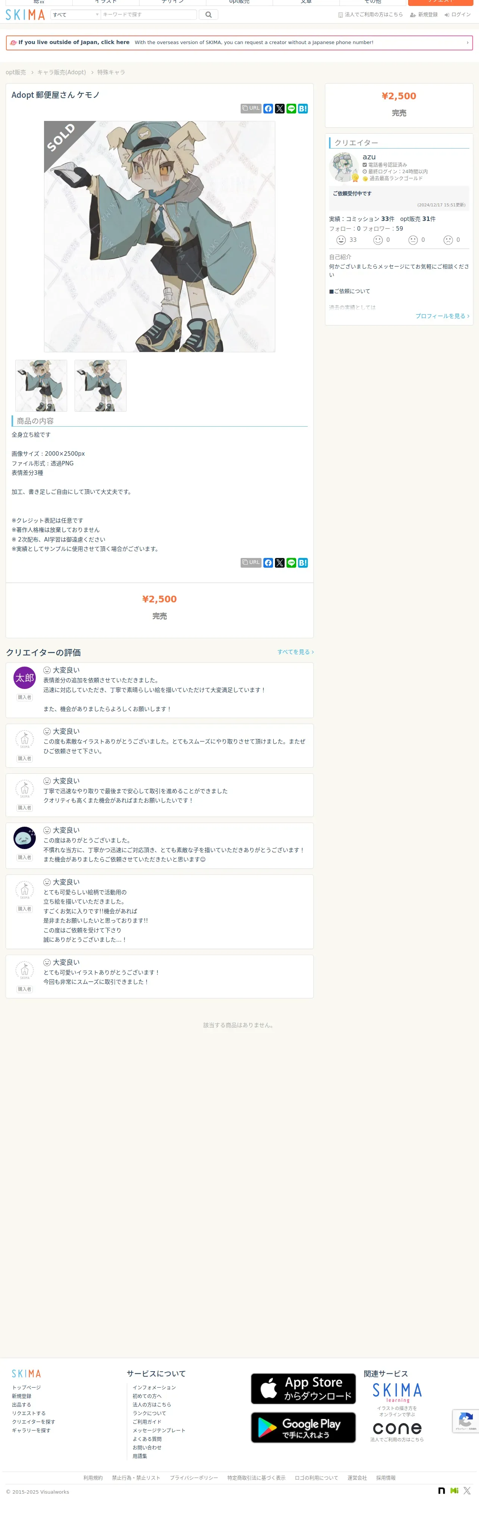This screenshot has height=1522, width=479.
Task: Click the magnifier search button
Action: (209, 15)
